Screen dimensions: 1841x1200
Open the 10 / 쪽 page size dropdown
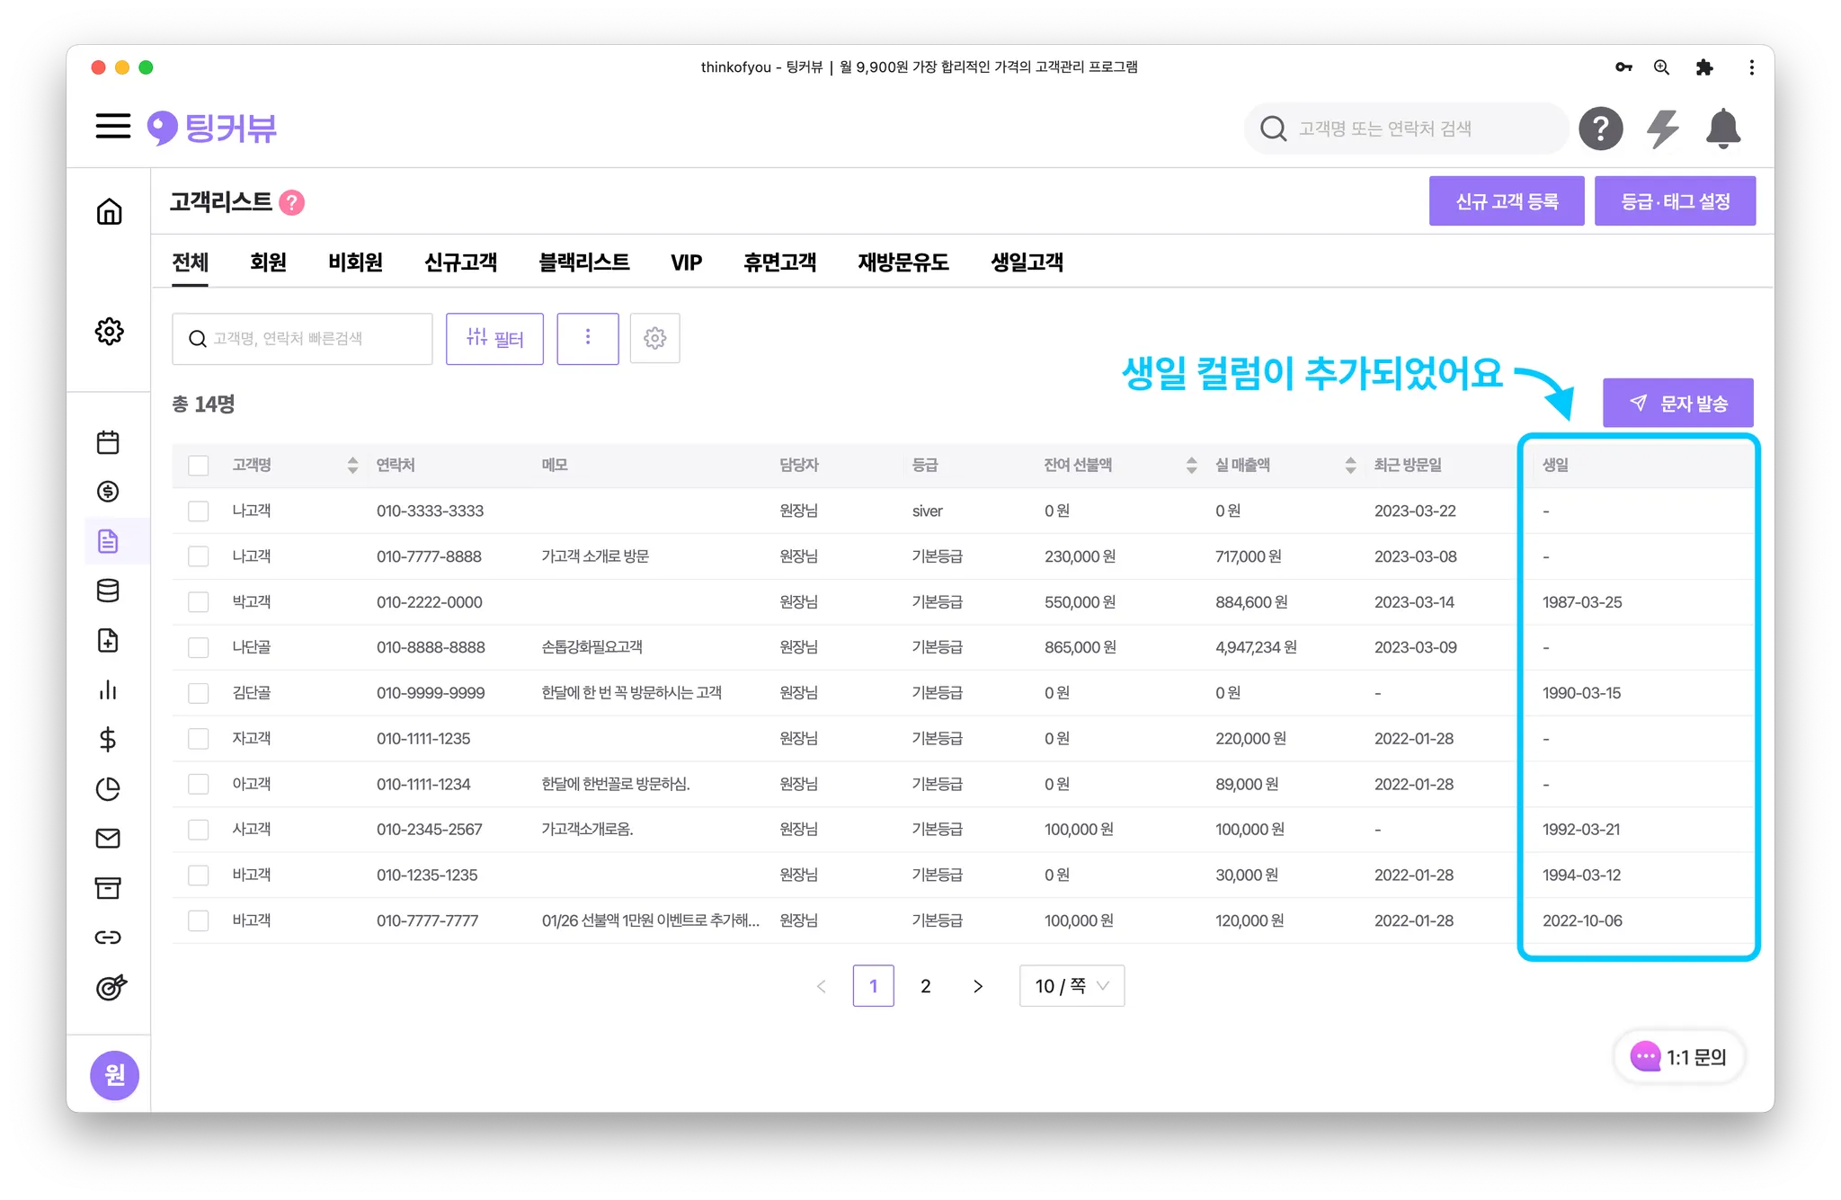coord(1071,986)
